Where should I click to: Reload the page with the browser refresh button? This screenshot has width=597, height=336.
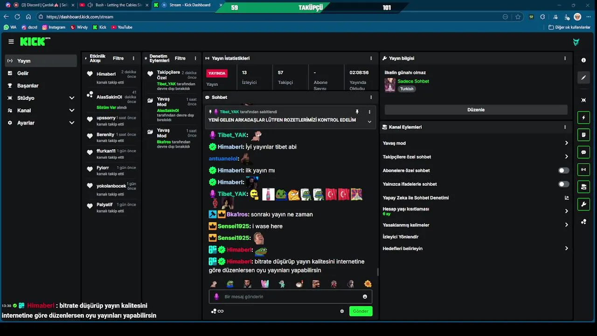17,17
